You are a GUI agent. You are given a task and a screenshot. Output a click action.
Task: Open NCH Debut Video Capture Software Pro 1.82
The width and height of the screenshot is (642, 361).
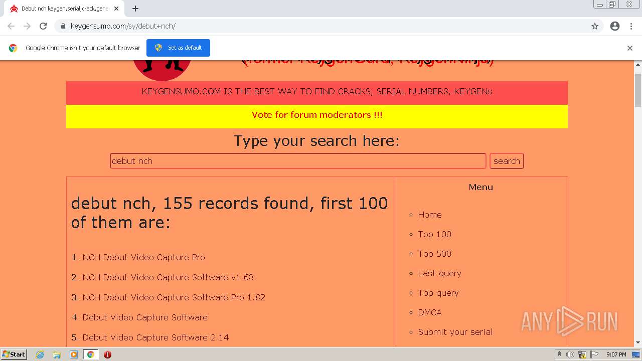174,297
